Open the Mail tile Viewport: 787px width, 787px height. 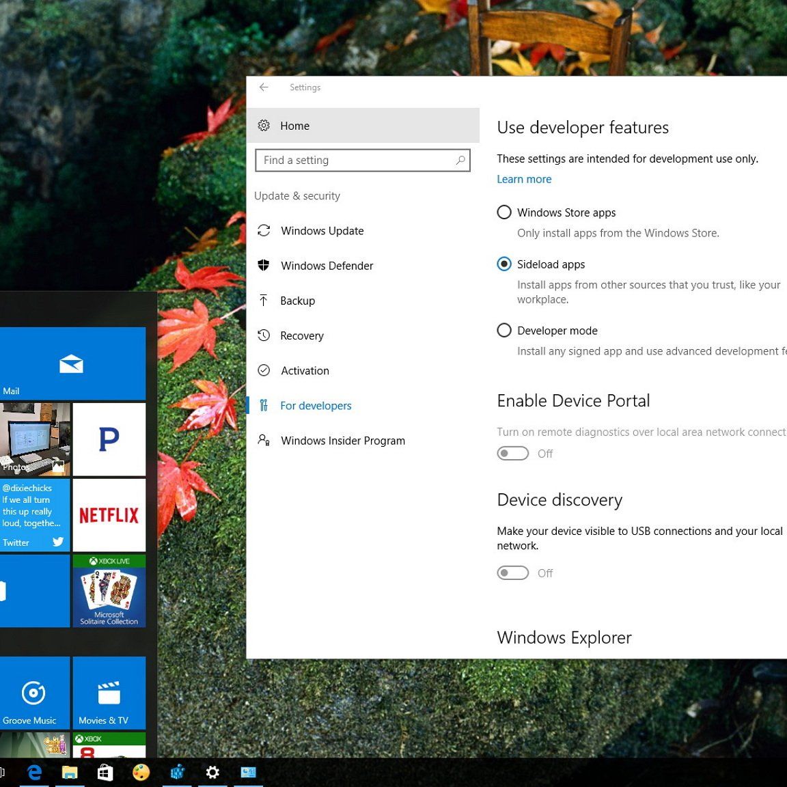tap(72, 363)
